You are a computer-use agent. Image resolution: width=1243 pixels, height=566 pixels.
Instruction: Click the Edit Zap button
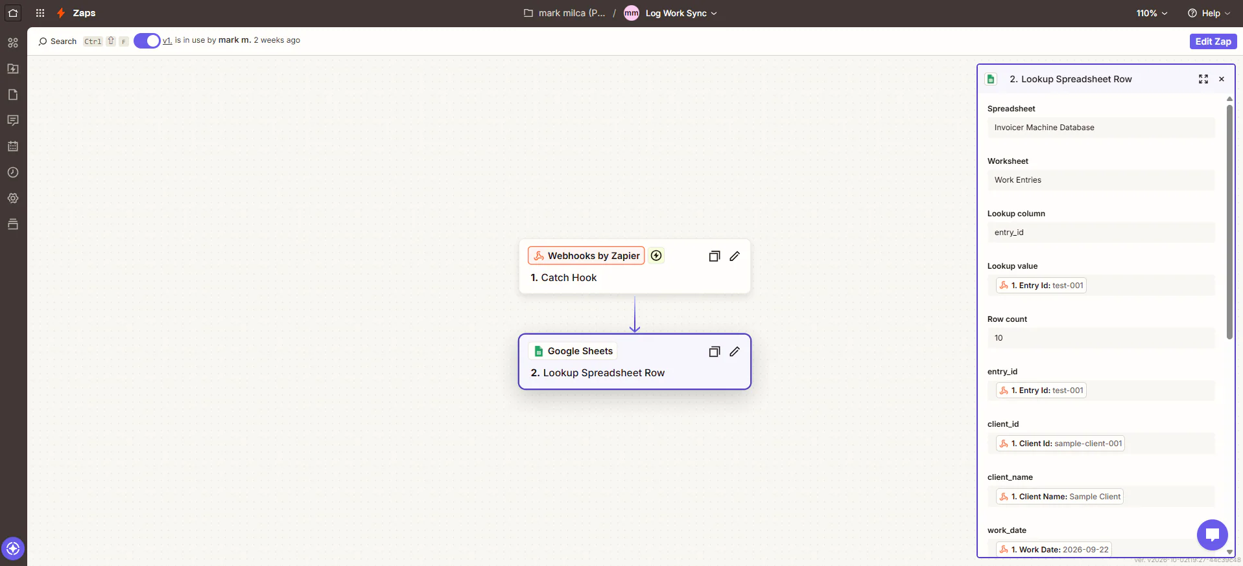tap(1213, 41)
